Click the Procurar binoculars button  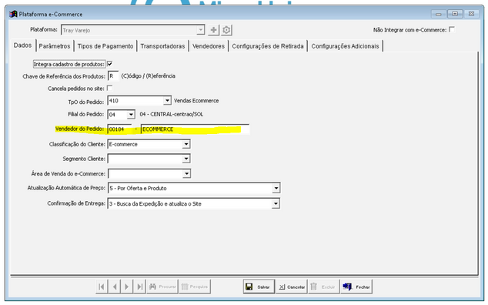click(x=162, y=287)
